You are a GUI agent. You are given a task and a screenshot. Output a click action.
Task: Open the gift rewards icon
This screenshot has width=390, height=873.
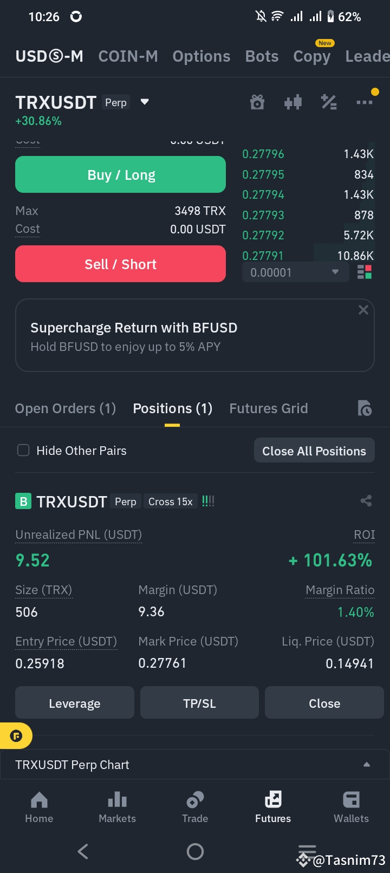[x=257, y=102]
